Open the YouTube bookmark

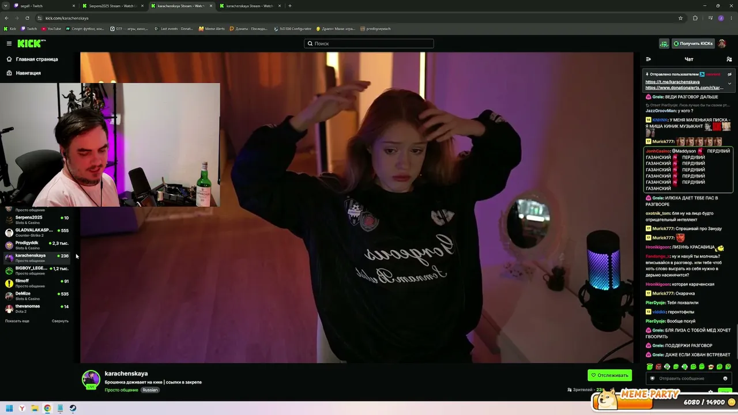point(51,29)
